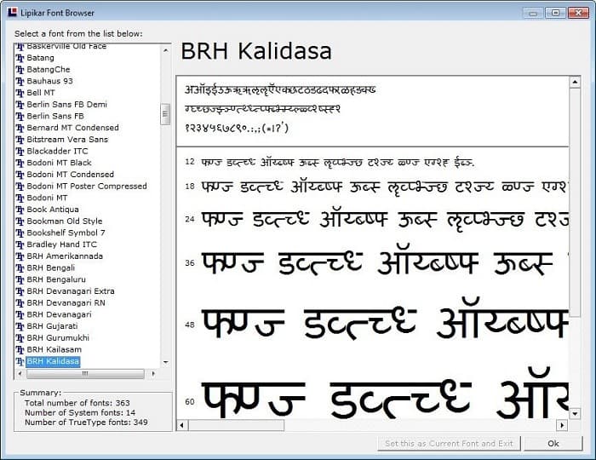Click the TrueType icon beside Book Antiqua
The width and height of the screenshot is (596, 460).
point(20,210)
